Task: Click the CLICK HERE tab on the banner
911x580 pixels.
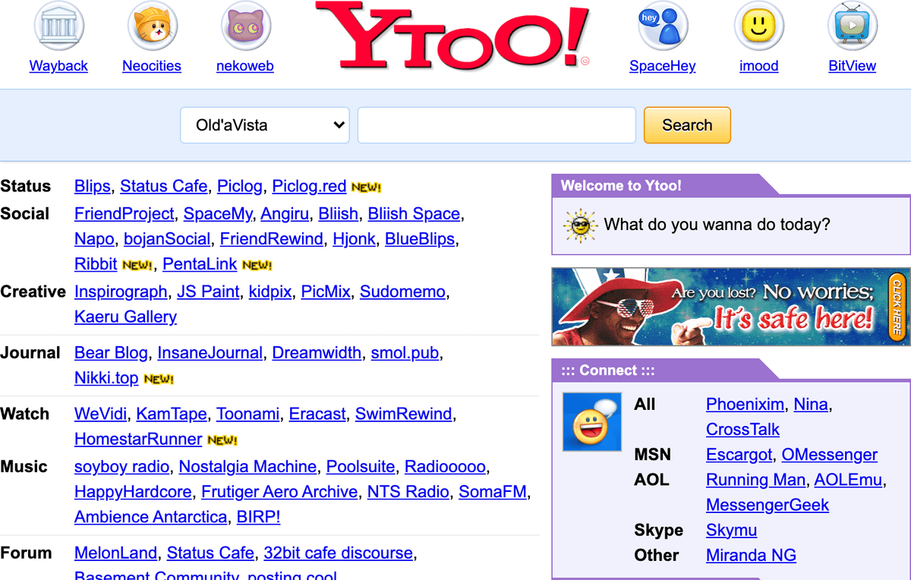Action: pos(897,307)
